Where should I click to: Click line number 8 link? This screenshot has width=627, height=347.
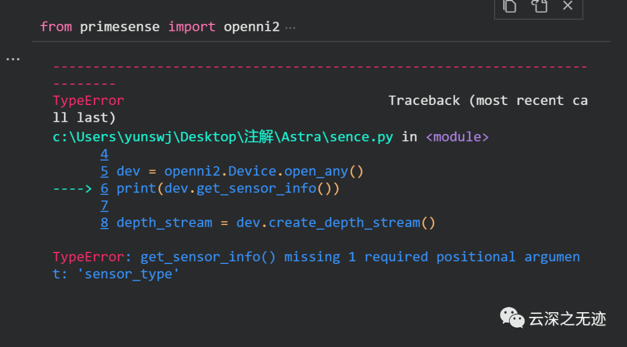click(105, 222)
